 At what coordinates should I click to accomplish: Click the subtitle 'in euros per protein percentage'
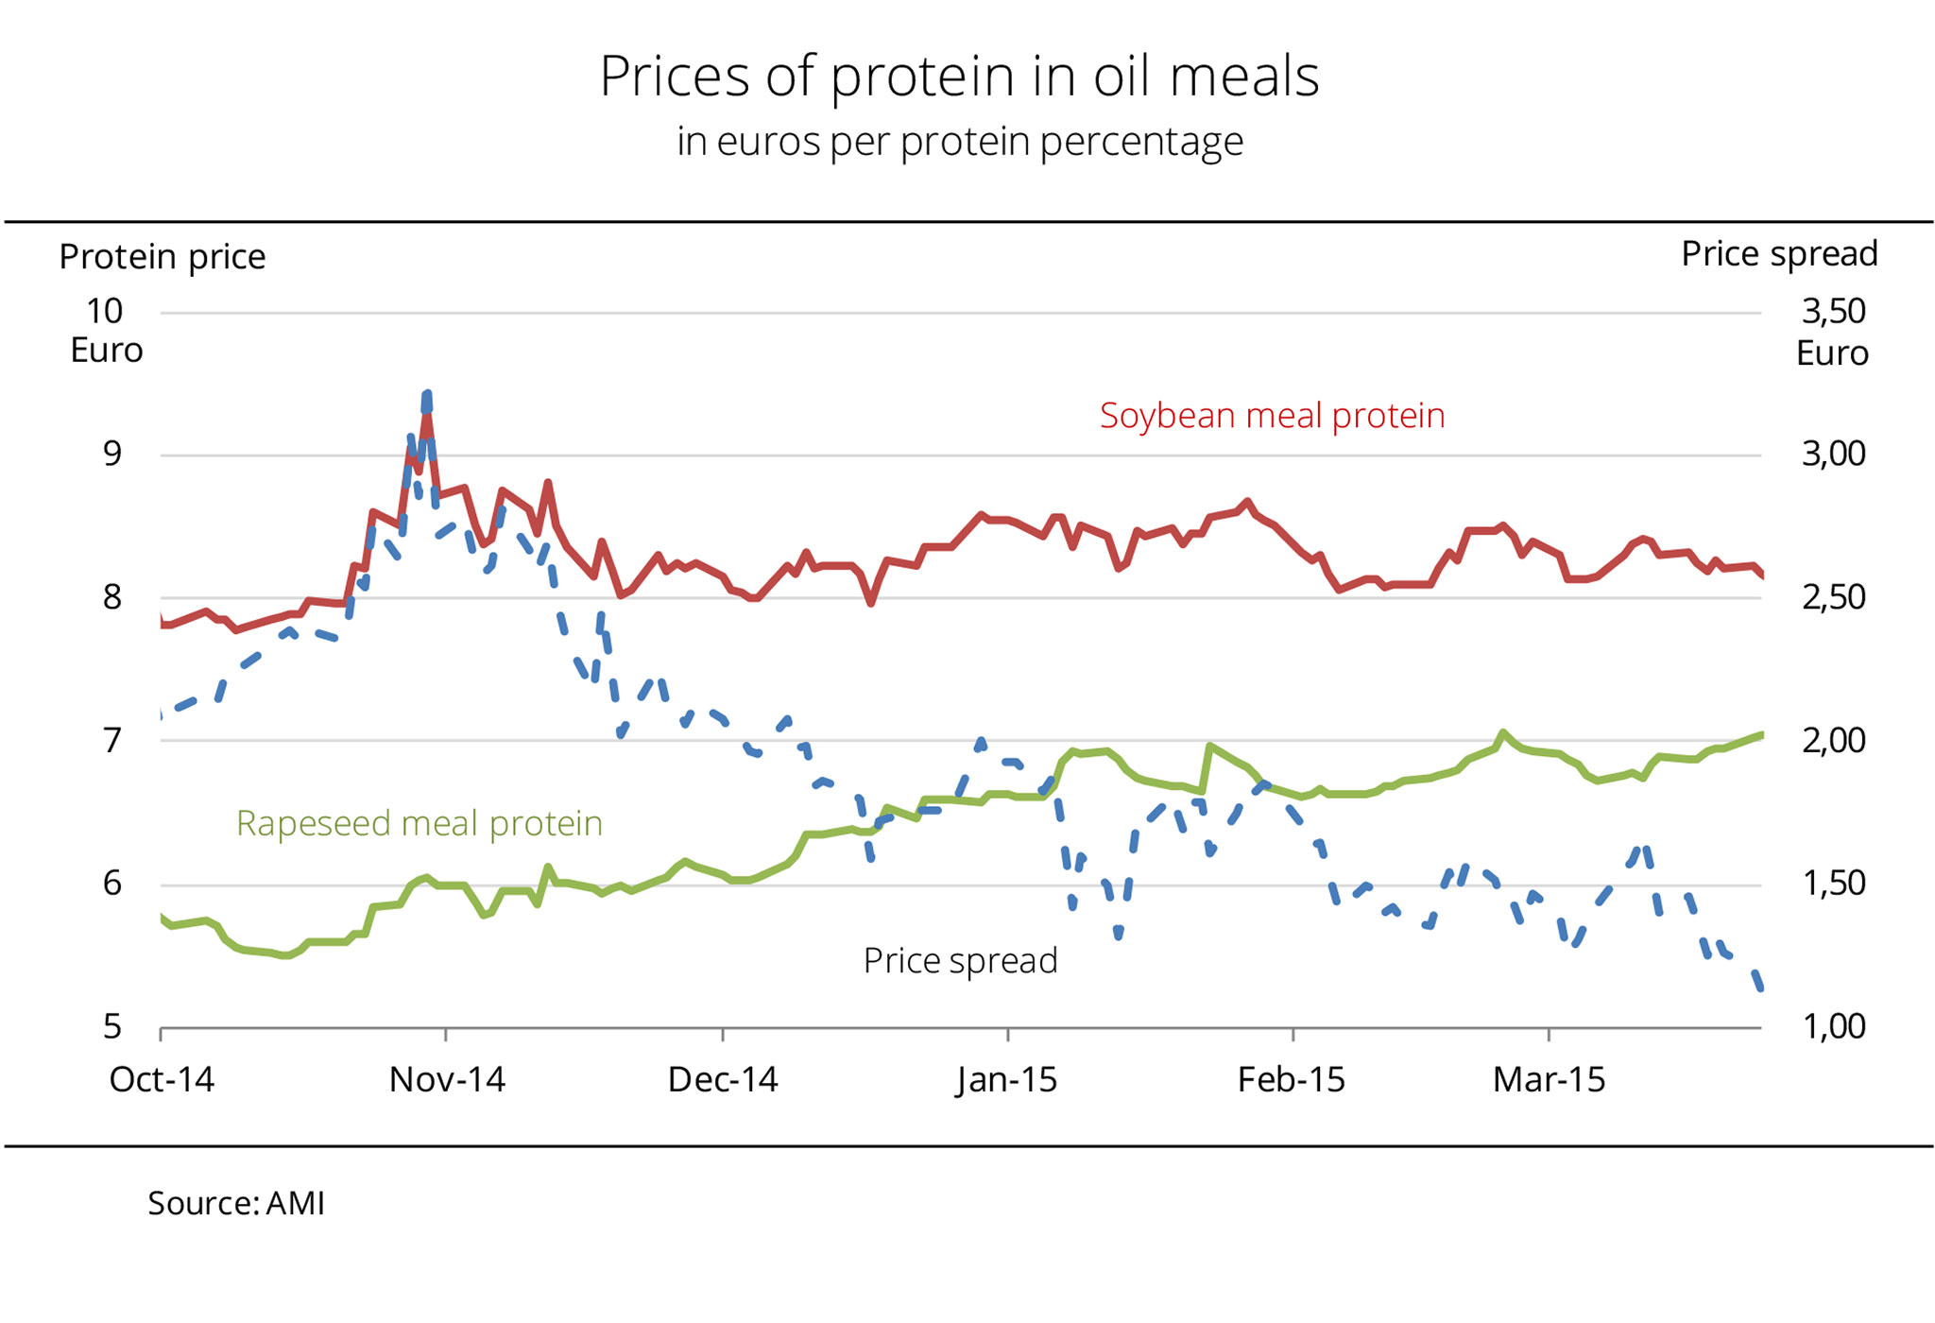point(959,143)
